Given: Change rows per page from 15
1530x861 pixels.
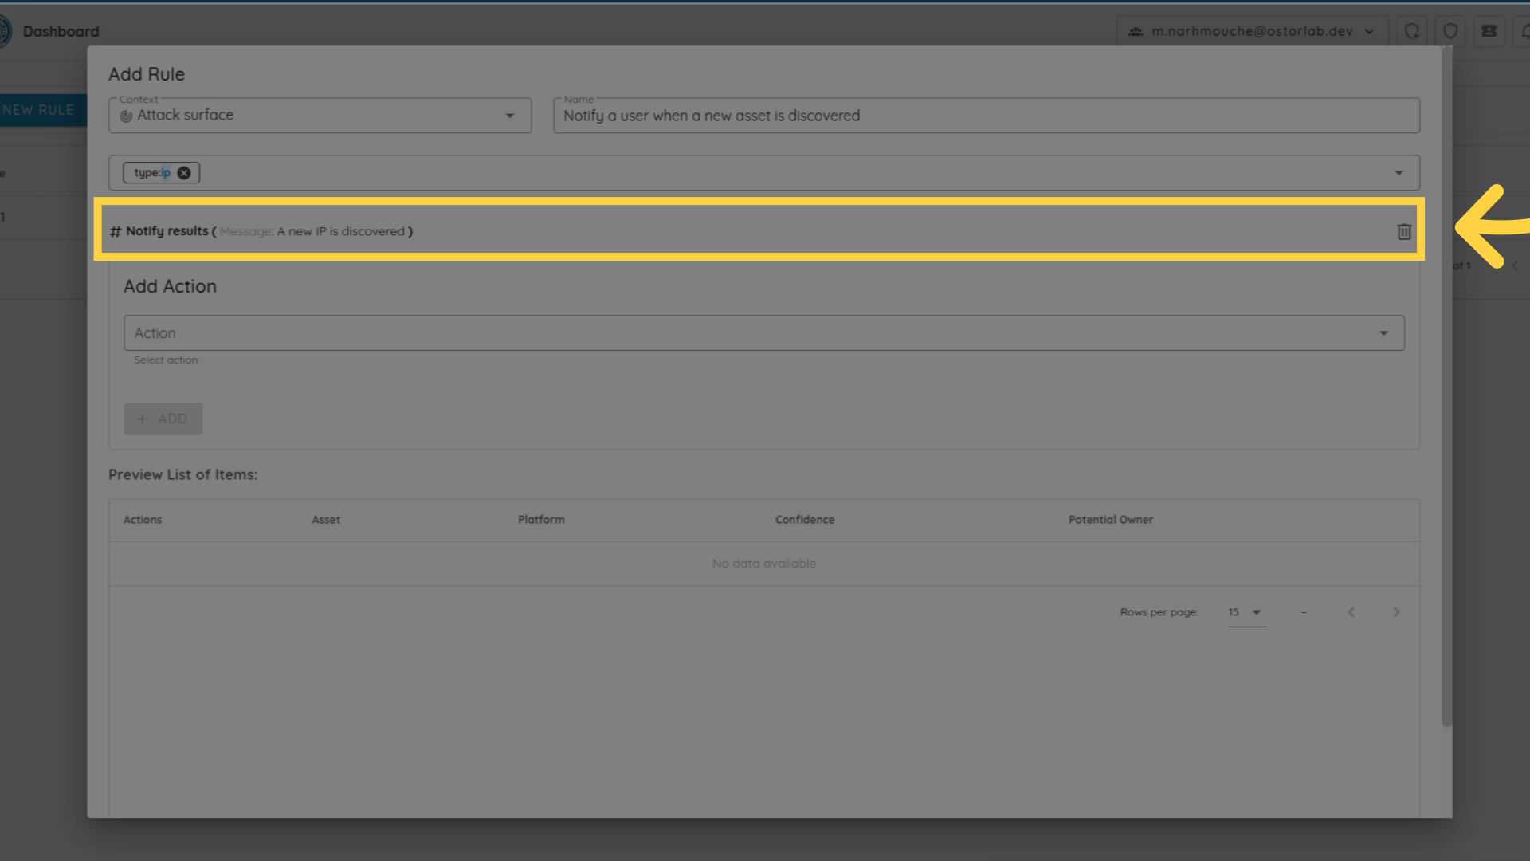Looking at the screenshot, I should [1246, 612].
